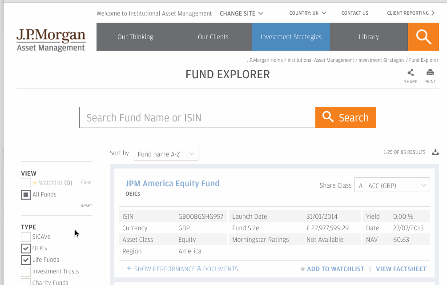Open the Sort by Fund name dropdown

click(166, 153)
